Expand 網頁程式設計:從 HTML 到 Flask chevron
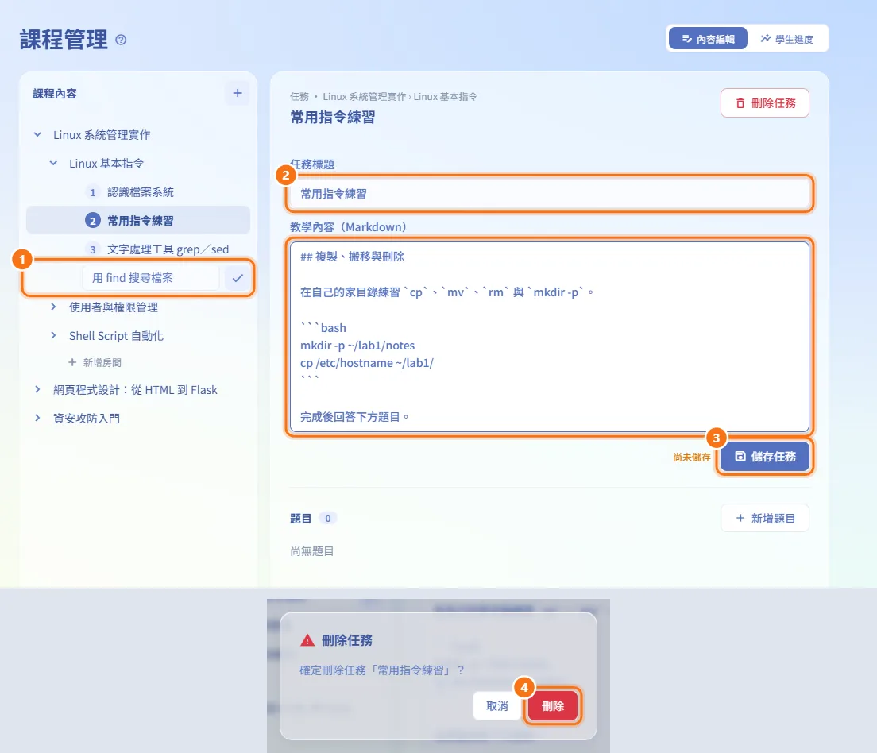The height and width of the screenshot is (753, 877). [x=37, y=389]
